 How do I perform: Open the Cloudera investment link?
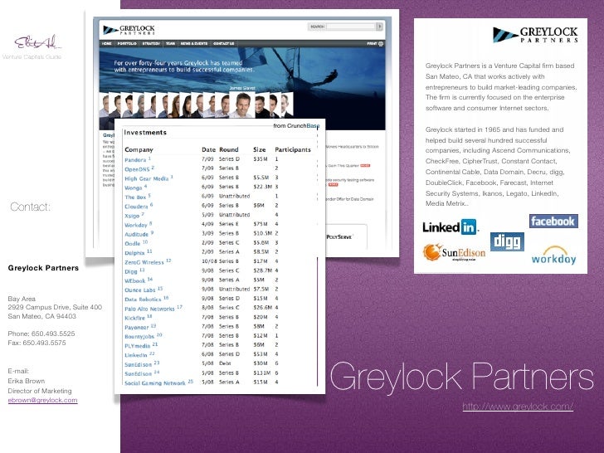click(136, 207)
